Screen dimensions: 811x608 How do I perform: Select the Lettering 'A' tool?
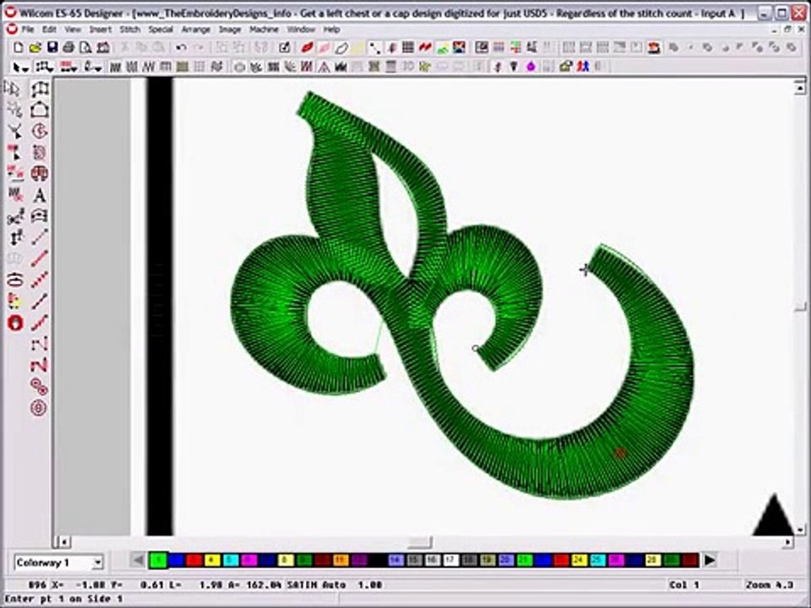[x=40, y=195]
